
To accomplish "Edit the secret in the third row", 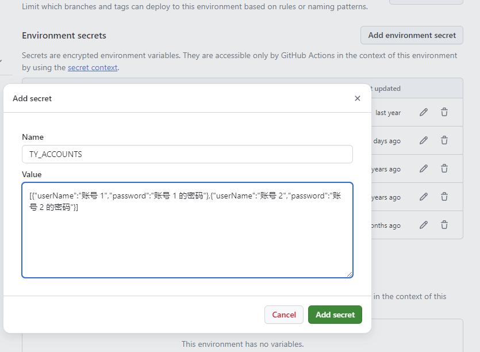I will (424, 169).
